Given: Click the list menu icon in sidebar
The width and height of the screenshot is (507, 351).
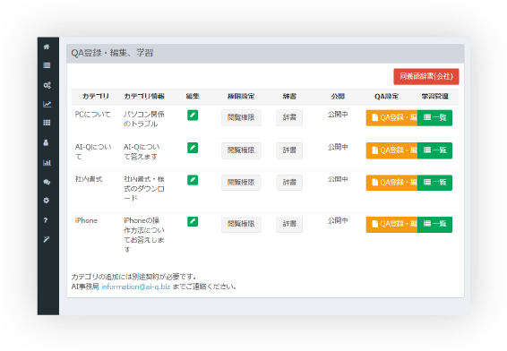Looking at the screenshot, I should pyautogui.click(x=47, y=65).
